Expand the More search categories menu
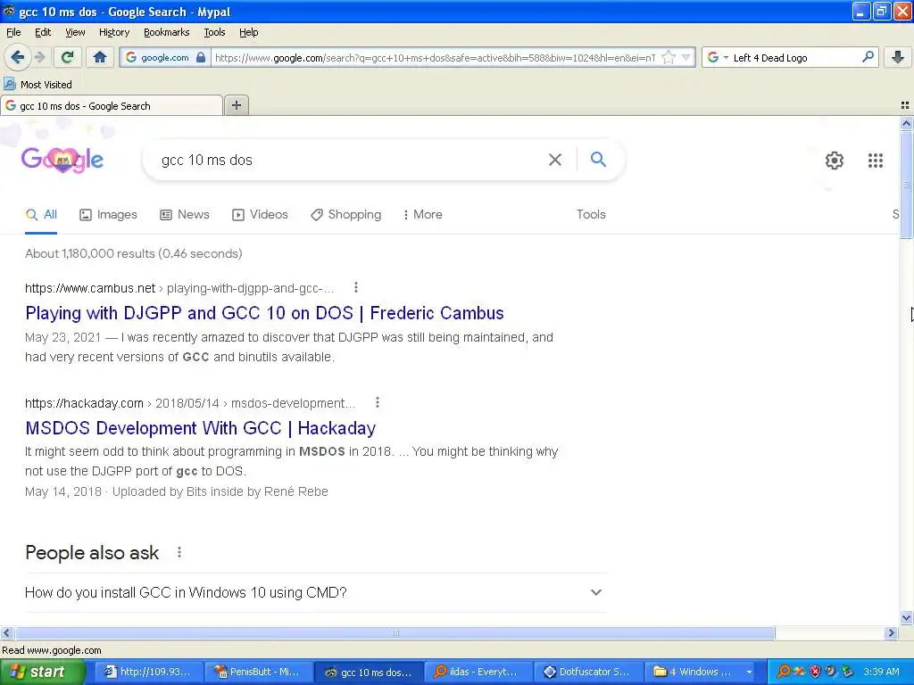Screen dimensions: 914x685 422,214
